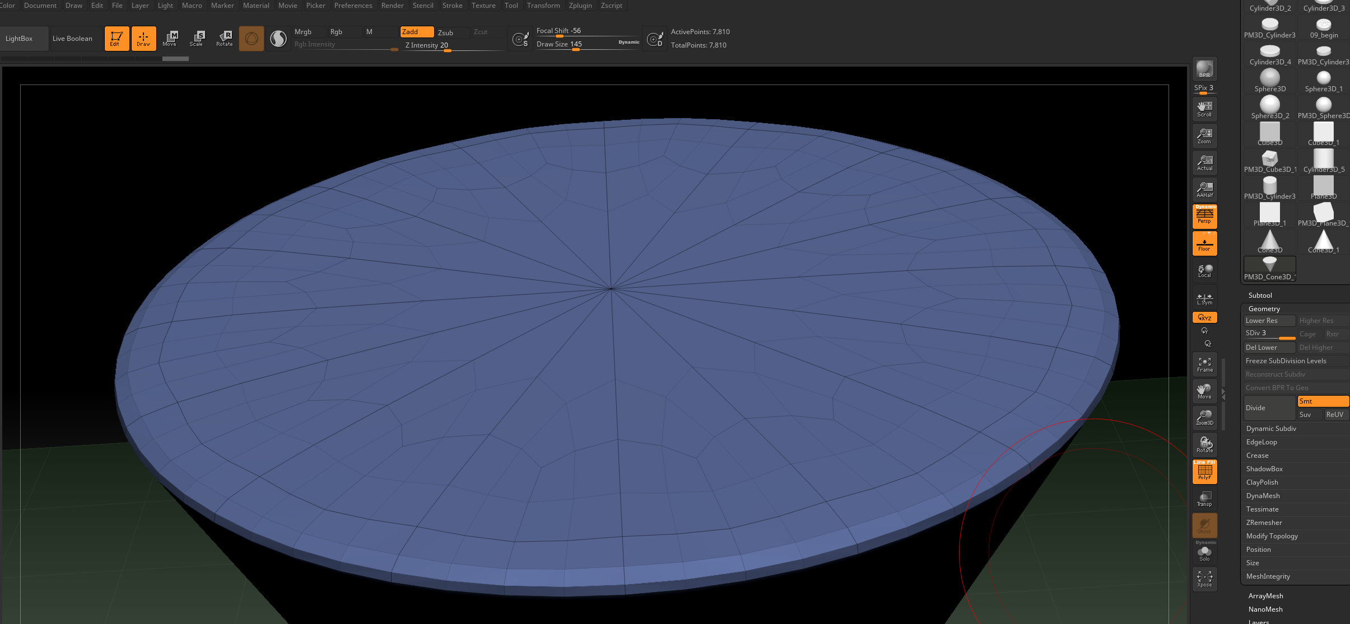Click Lower Res button

pos(1270,321)
